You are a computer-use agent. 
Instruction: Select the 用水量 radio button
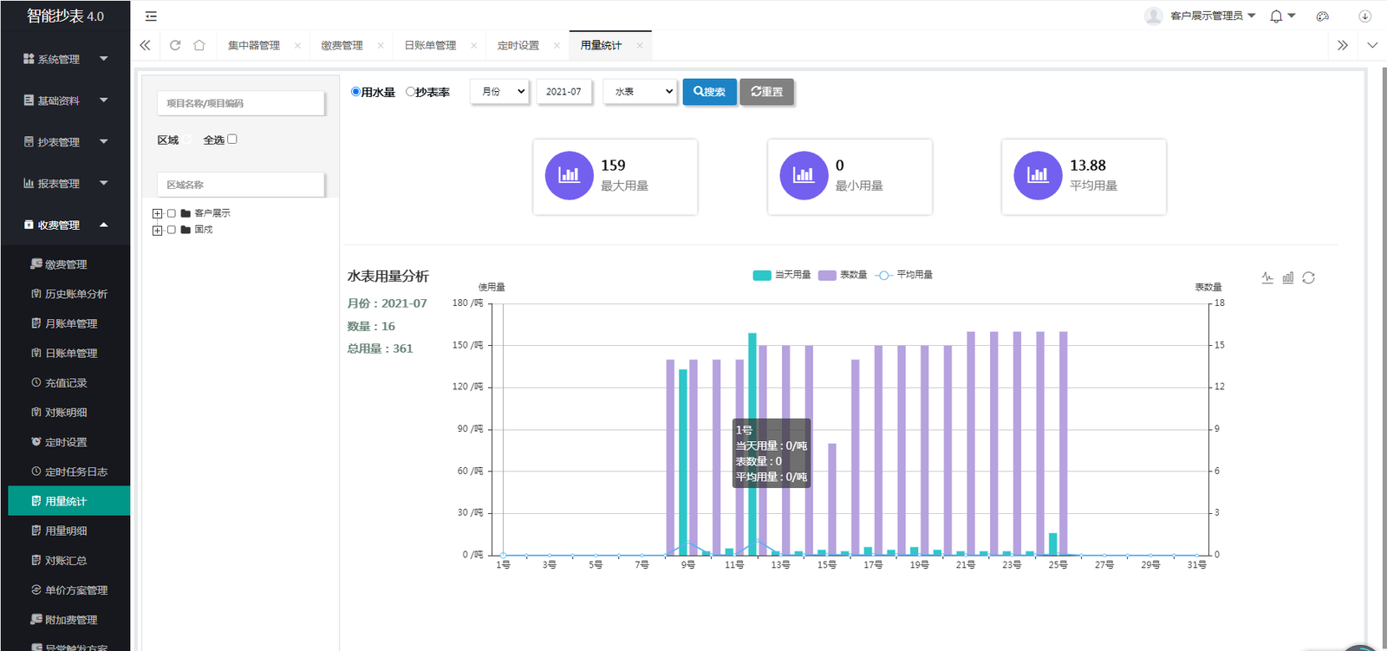click(x=355, y=92)
